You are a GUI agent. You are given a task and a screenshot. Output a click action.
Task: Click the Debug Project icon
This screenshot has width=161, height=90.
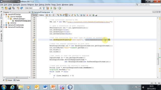[x=55, y=8]
